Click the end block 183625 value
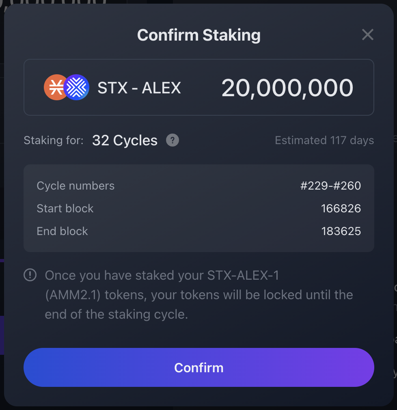The width and height of the screenshot is (397, 410). pyautogui.click(x=341, y=231)
